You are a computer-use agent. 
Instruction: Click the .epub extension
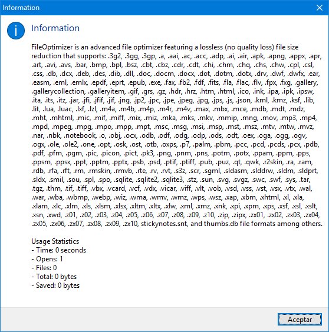[x=136, y=82]
